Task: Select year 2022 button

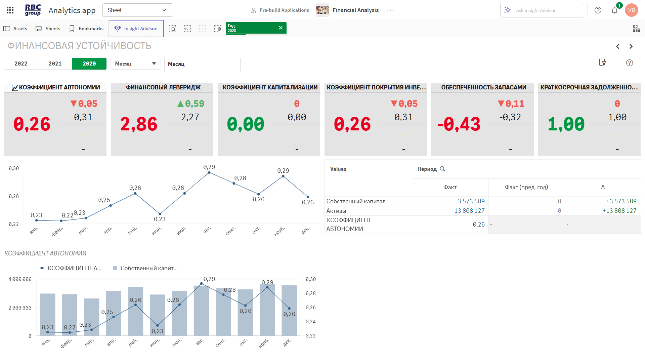Action: coord(21,64)
